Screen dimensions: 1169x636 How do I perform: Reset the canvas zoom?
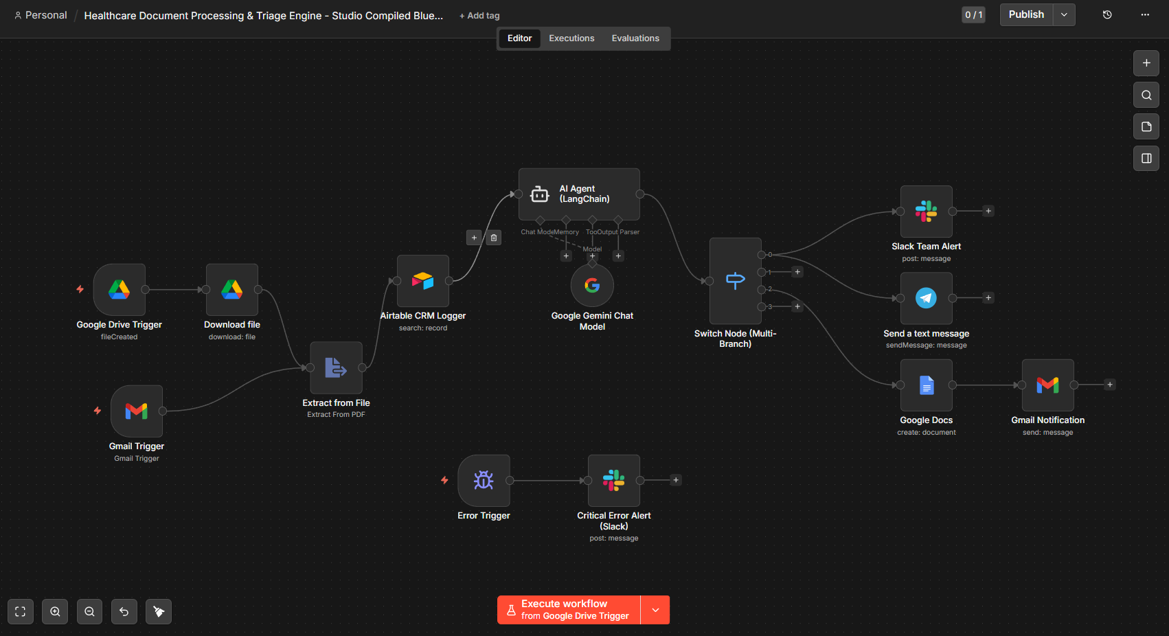click(124, 611)
